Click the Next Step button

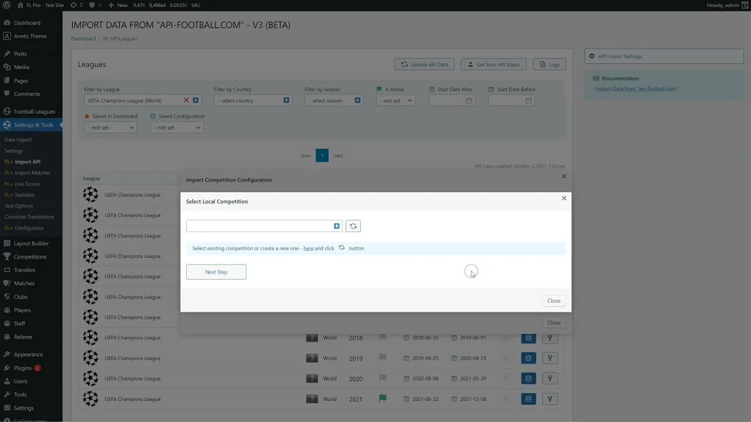[216, 272]
